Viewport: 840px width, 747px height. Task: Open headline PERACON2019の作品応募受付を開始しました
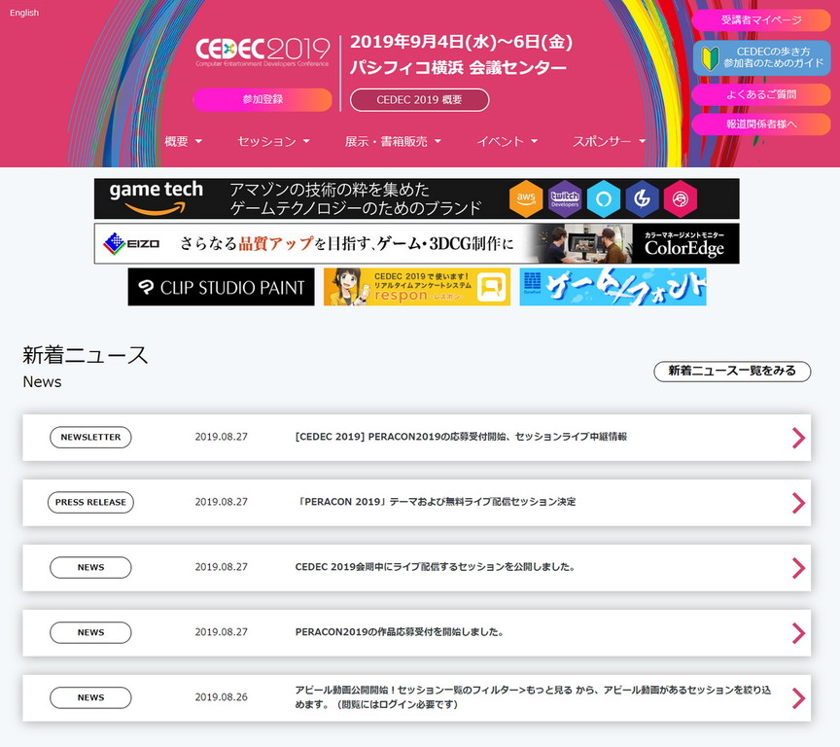(x=400, y=632)
